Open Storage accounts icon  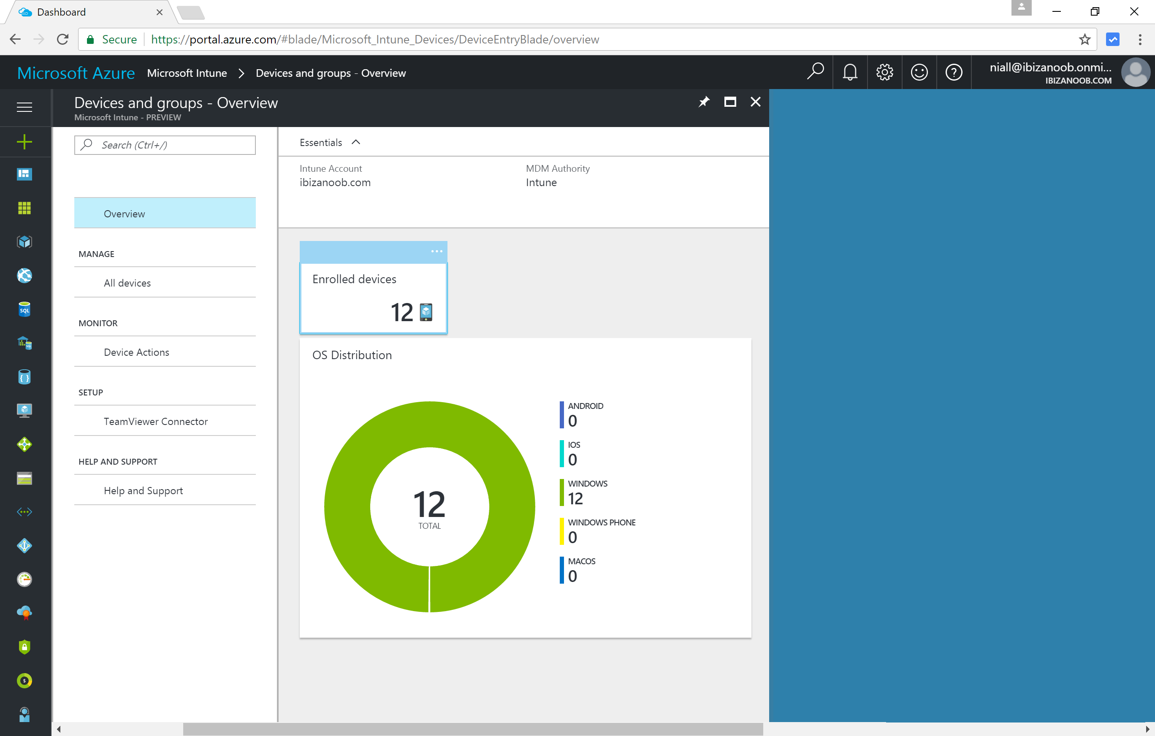click(24, 478)
